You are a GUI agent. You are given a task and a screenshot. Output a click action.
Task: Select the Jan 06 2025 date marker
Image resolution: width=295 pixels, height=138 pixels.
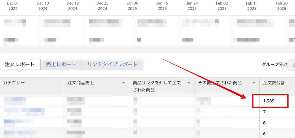132,6
